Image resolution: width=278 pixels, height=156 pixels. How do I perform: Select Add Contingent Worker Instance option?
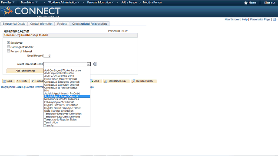pos(67,70)
